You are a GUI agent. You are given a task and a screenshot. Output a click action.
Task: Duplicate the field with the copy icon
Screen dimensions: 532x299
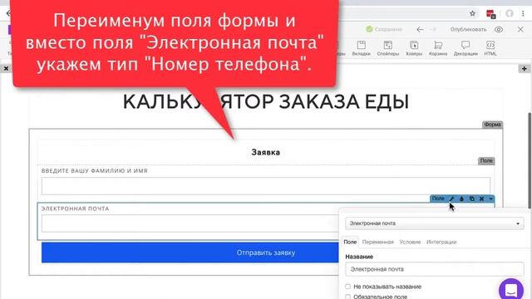pos(471,199)
